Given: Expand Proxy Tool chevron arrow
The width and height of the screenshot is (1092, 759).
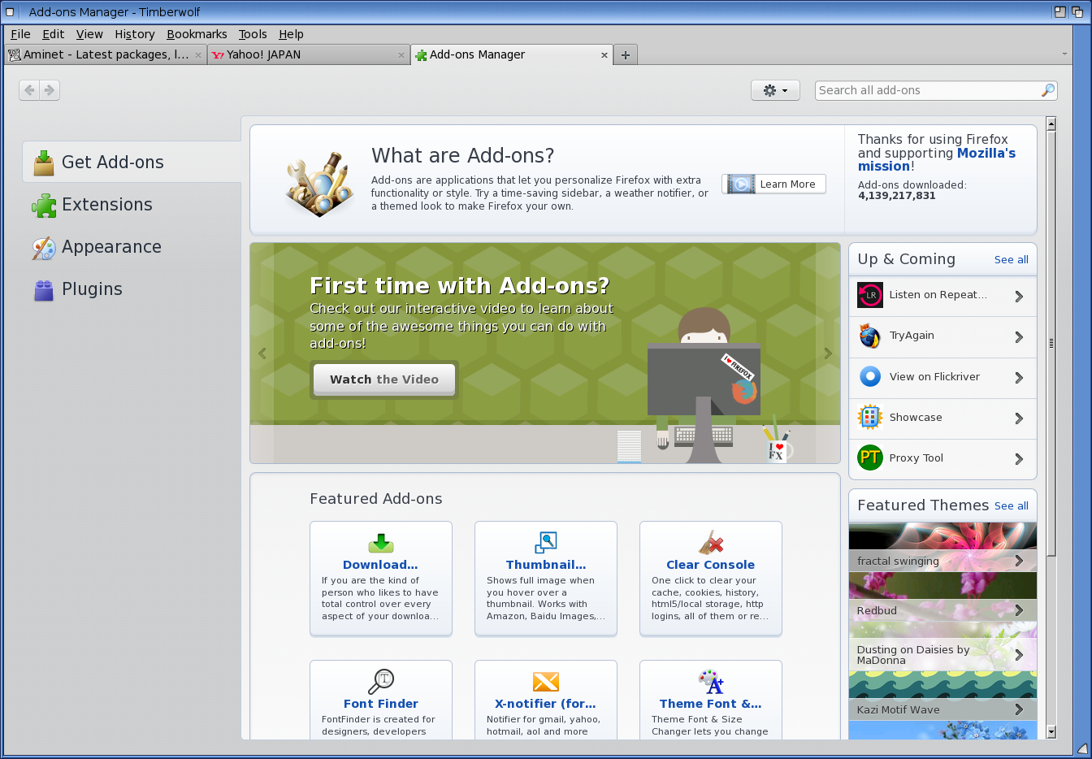Looking at the screenshot, I should click(x=1019, y=459).
